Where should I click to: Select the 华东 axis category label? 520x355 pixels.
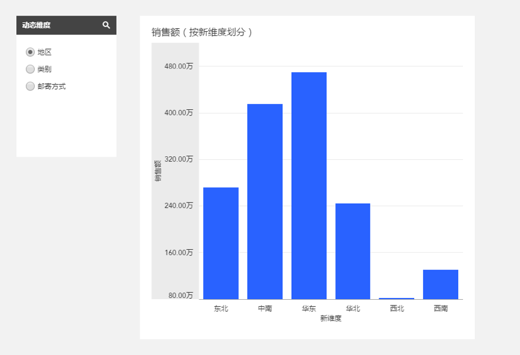309,309
